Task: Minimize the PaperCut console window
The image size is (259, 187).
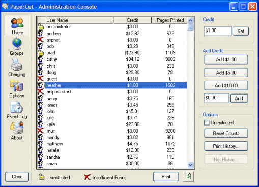Action: 234,7
